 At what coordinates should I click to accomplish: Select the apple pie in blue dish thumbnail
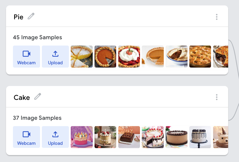tap(176, 56)
